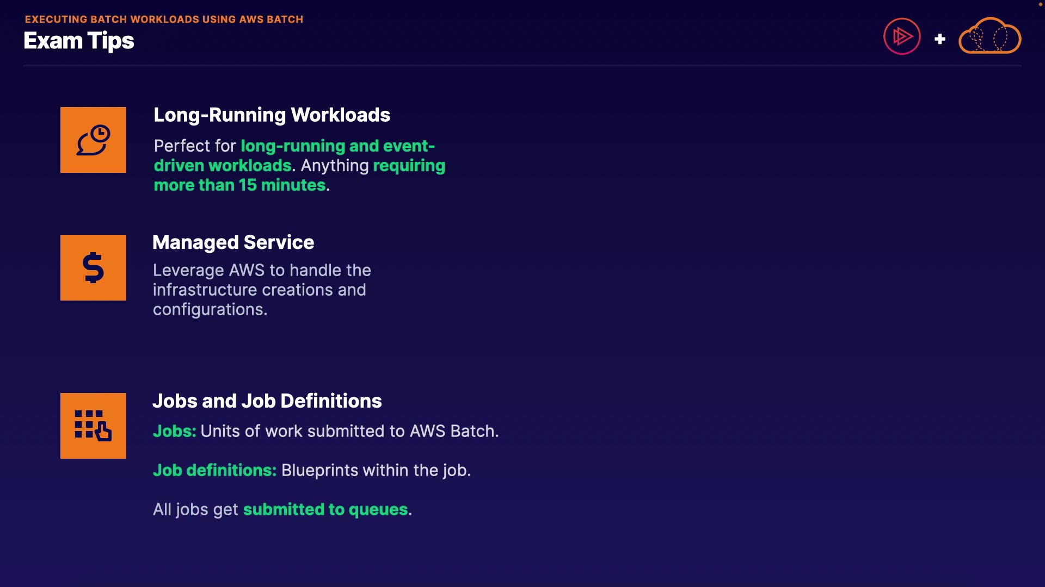Click the Managed Service heading
This screenshot has width=1045, height=587.
[x=233, y=242]
